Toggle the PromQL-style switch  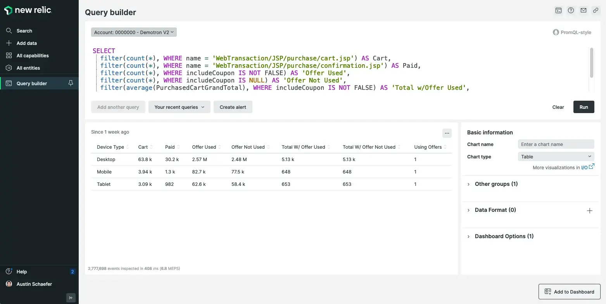pyautogui.click(x=556, y=33)
